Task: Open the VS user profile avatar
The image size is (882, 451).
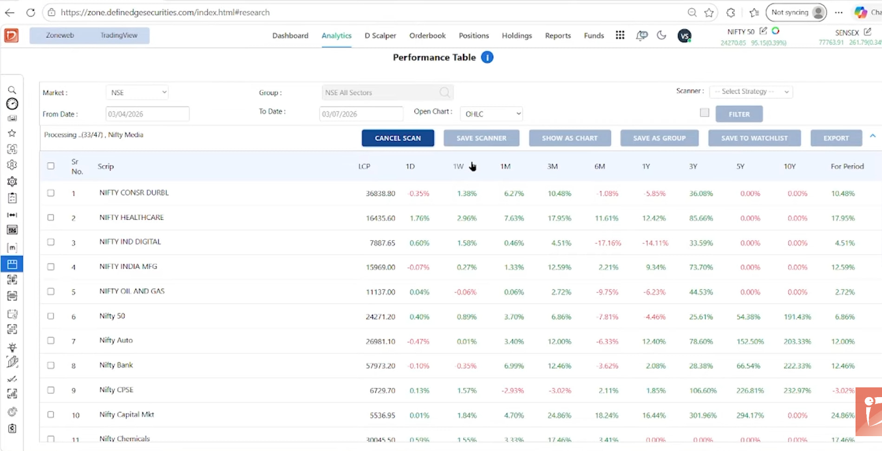Action: pos(684,36)
